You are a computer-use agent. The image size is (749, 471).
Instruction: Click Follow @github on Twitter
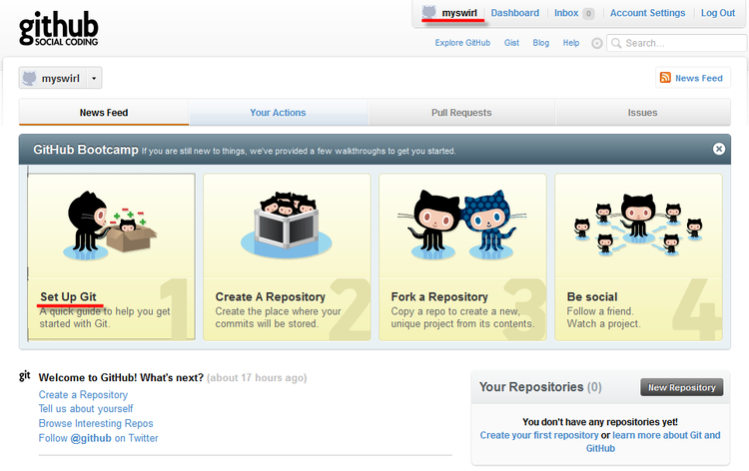pos(98,438)
